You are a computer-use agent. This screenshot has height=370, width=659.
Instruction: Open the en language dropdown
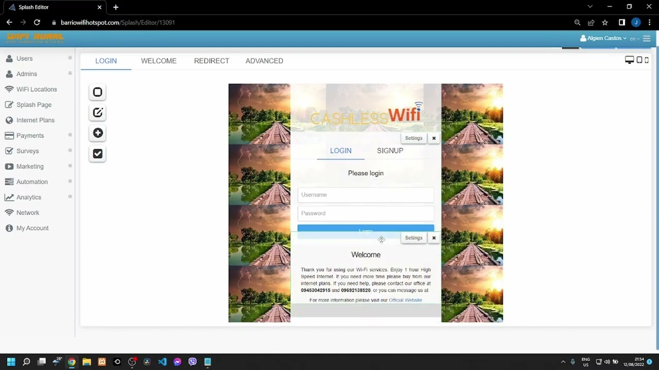click(x=634, y=39)
